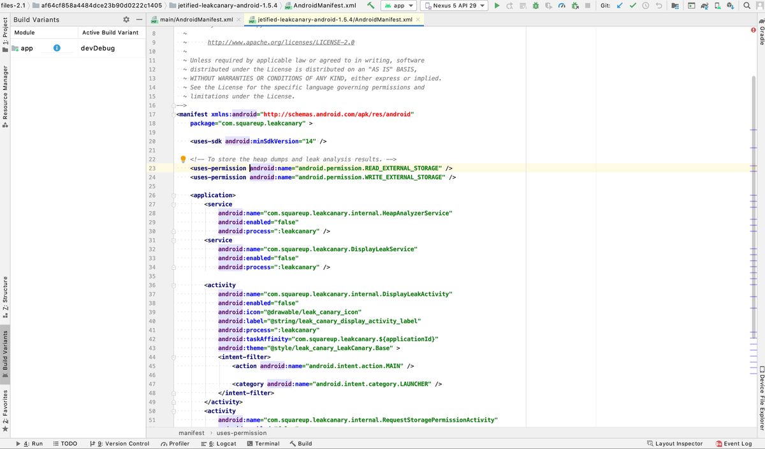Toggle the Structure side tab
The height and width of the screenshot is (449, 765).
[x=6, y=298]
